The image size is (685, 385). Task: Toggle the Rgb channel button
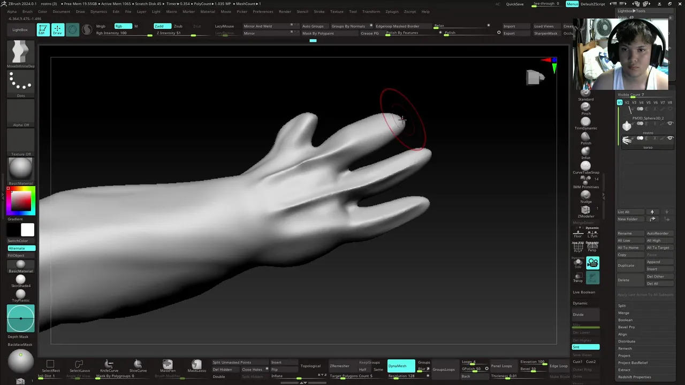click(123, 26)
